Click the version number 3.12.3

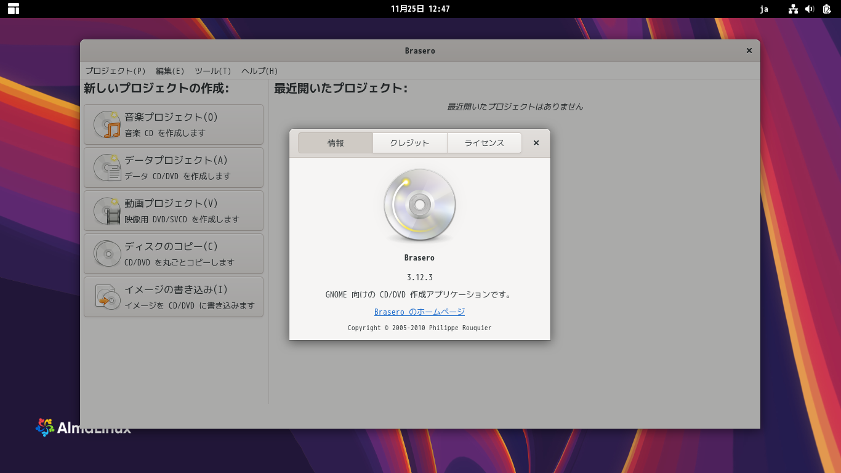point(420,277)
